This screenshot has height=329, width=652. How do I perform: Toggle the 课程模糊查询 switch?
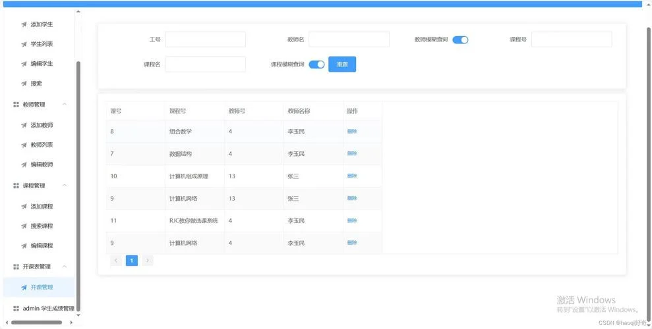click(x=316, y=64)
